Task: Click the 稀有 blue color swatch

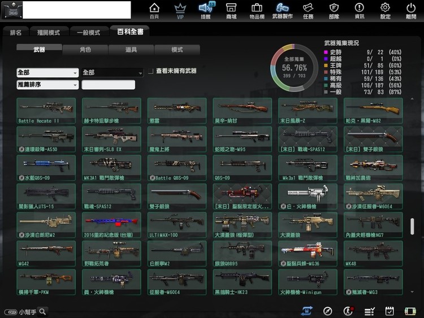Action: pos(326,79)
